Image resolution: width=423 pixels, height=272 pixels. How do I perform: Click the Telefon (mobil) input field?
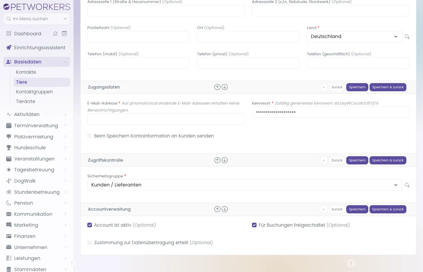[x=138, y=63]
